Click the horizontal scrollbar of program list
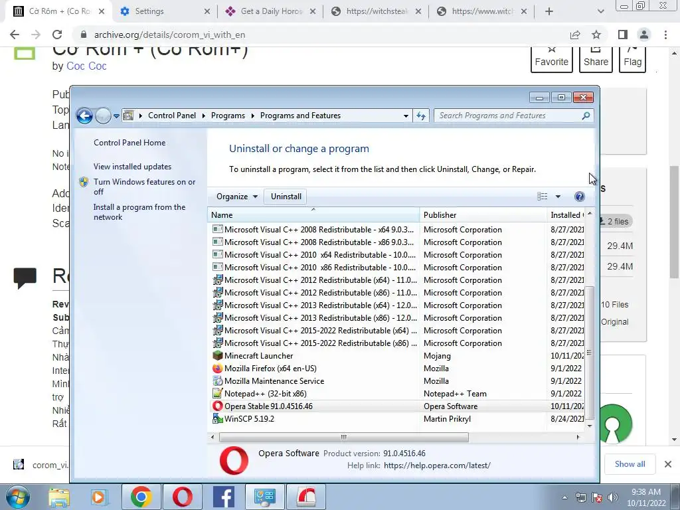The height and width of the screenshot is (510, 680). [x=343, y=437]
